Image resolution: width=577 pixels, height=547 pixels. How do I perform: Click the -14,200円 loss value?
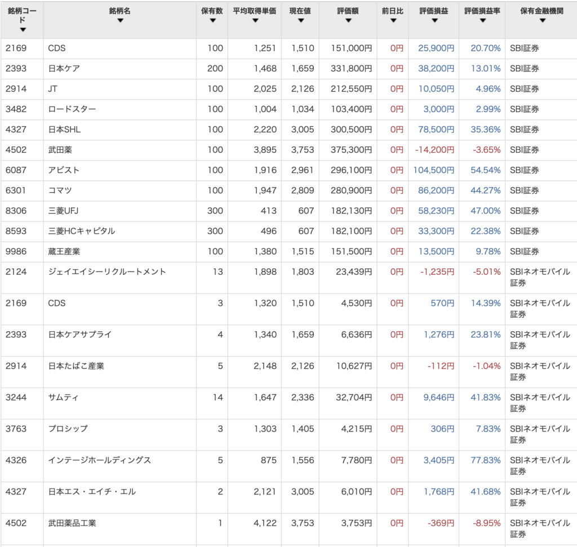[x=434, y=150]
